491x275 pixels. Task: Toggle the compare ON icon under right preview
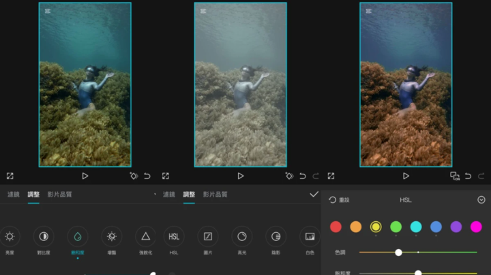tap(455, 176)
